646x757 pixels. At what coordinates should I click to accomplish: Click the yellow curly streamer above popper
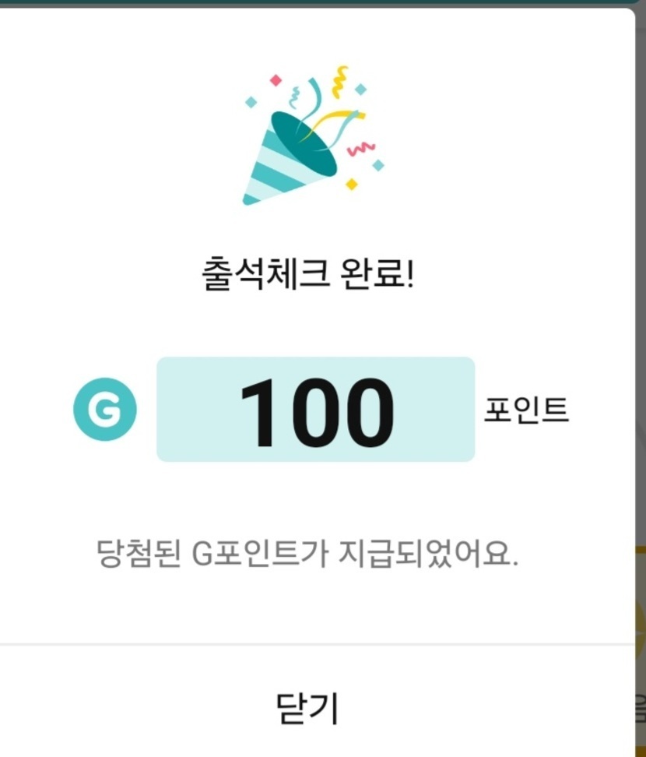340,81
